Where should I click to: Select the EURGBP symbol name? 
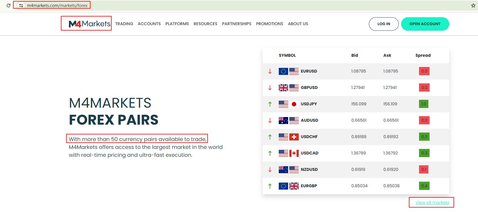pos(309,186)
